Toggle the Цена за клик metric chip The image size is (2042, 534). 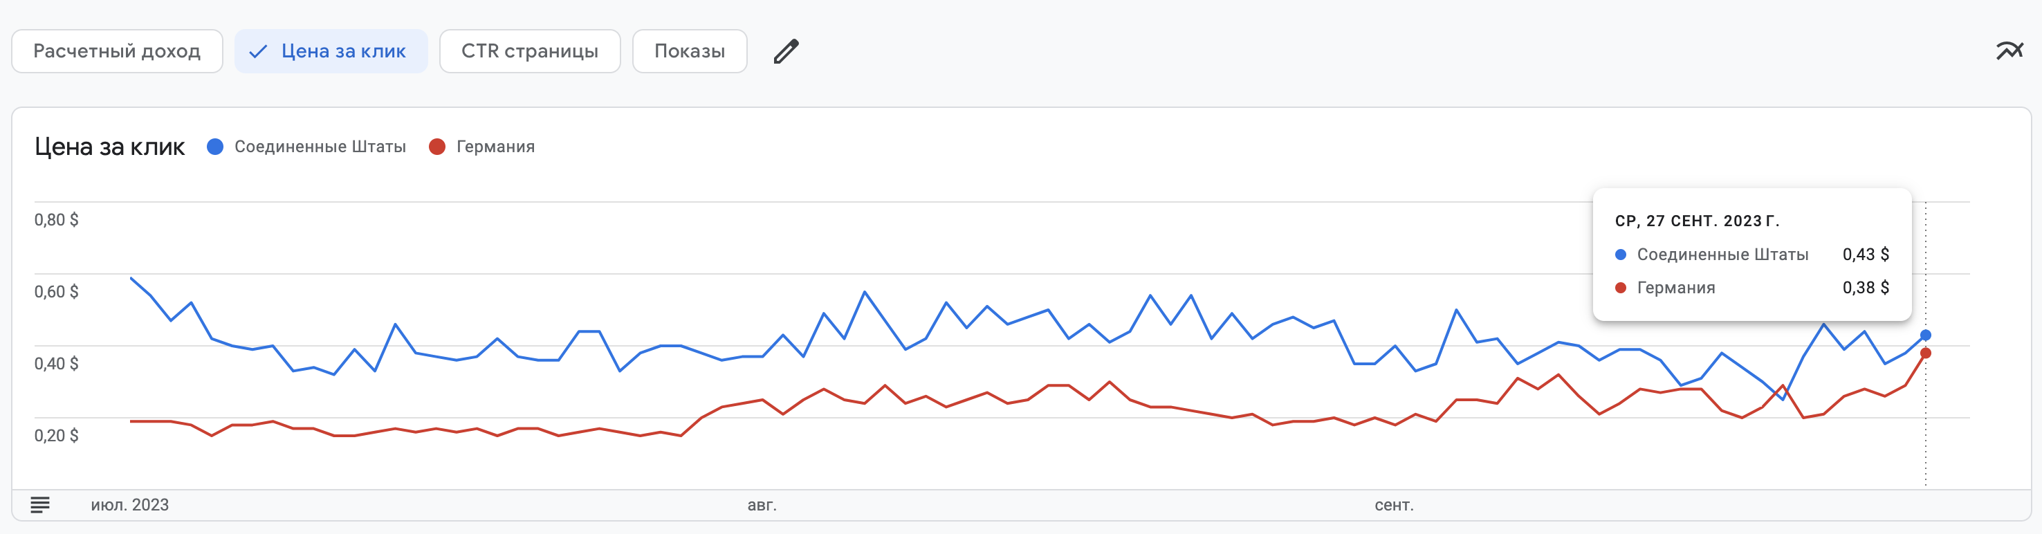tap(331, 51)
